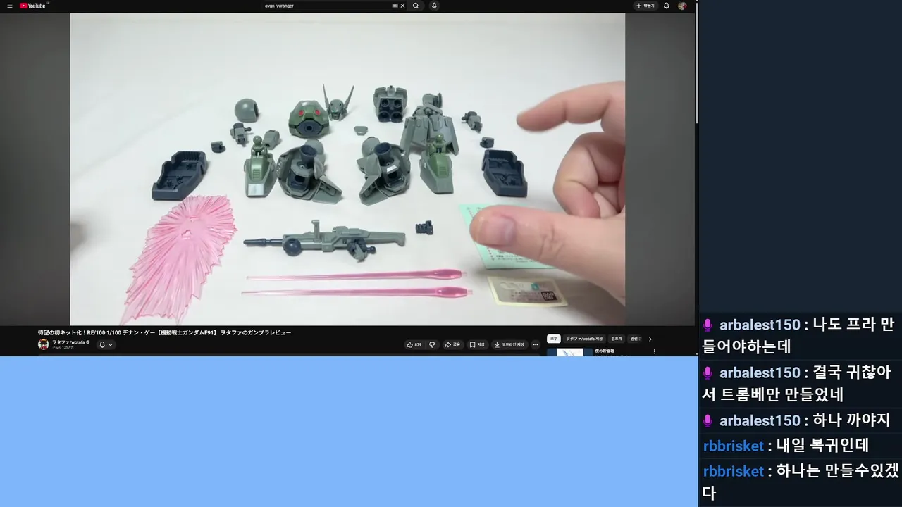
Task: Save the video to a playlist (저장)
Action: [477, 344]
